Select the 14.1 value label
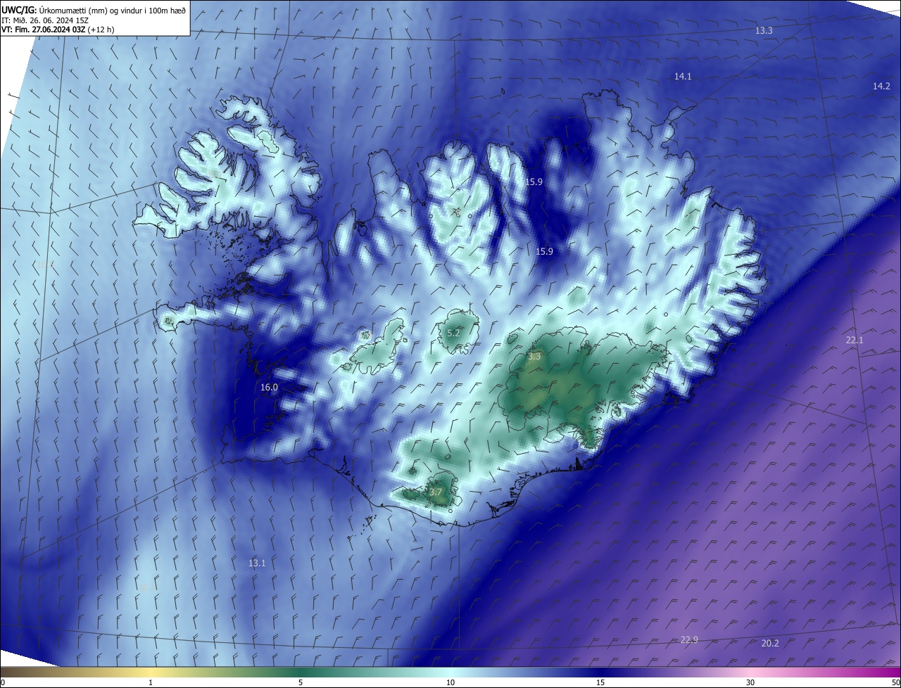 click(683, 77)
